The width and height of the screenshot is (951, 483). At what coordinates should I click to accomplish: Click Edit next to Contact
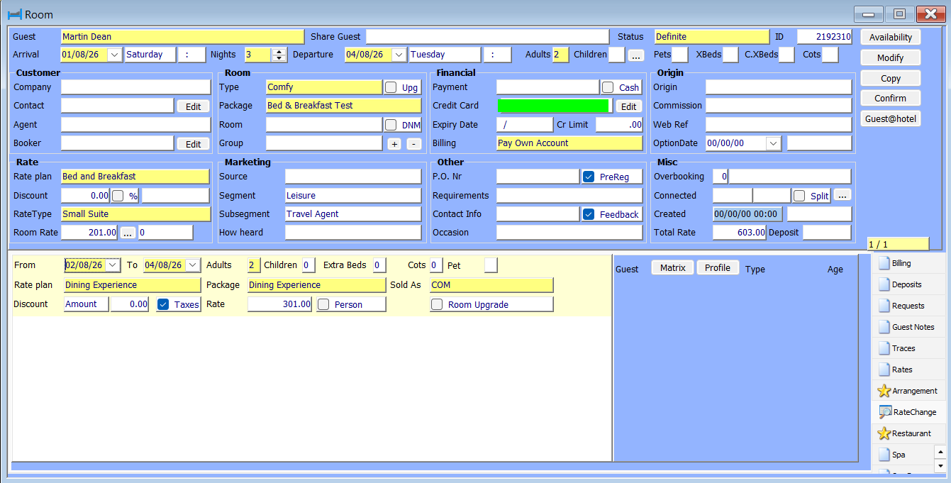tap(194, 106)
